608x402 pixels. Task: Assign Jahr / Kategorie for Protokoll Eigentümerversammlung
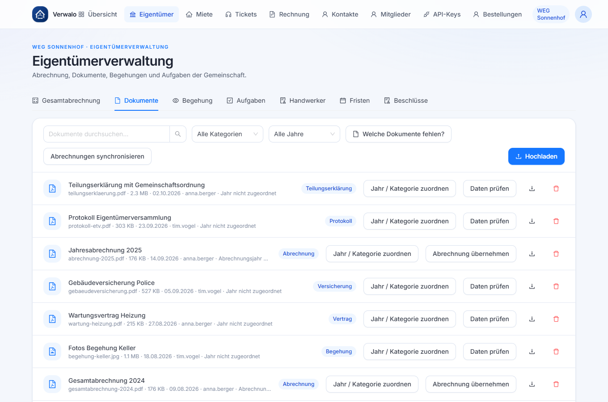click(410, 221)
